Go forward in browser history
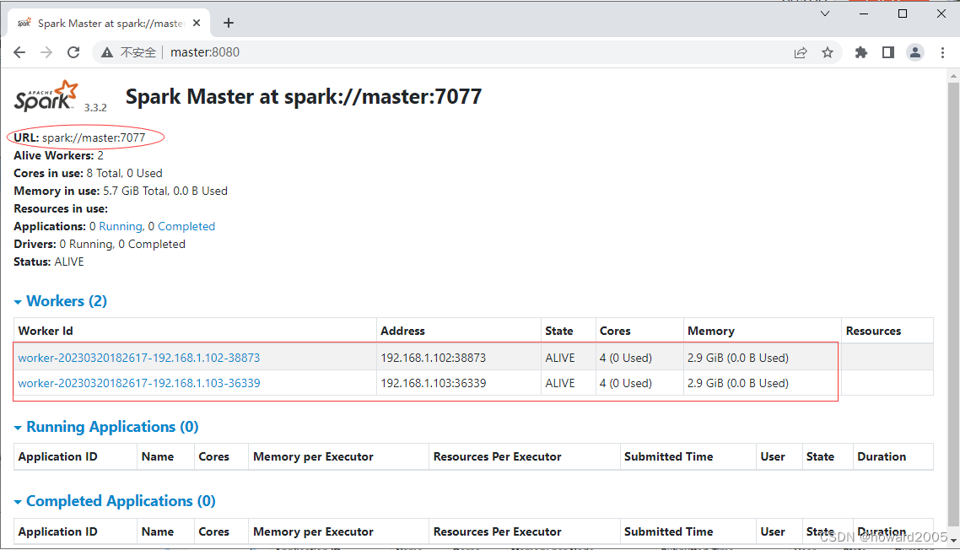The image size is (960, 550). point(46,52)
